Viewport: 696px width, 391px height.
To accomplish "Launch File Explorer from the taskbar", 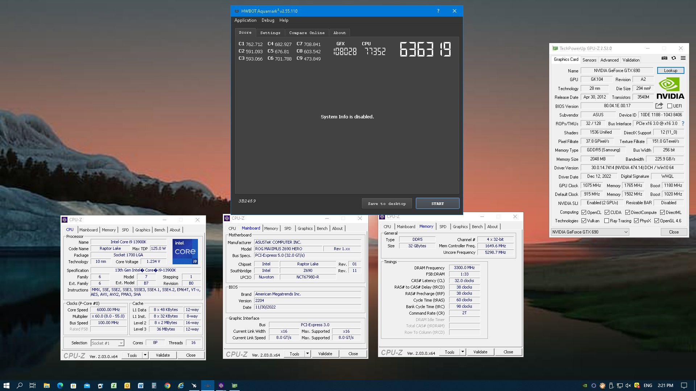I will coord(46,386).
